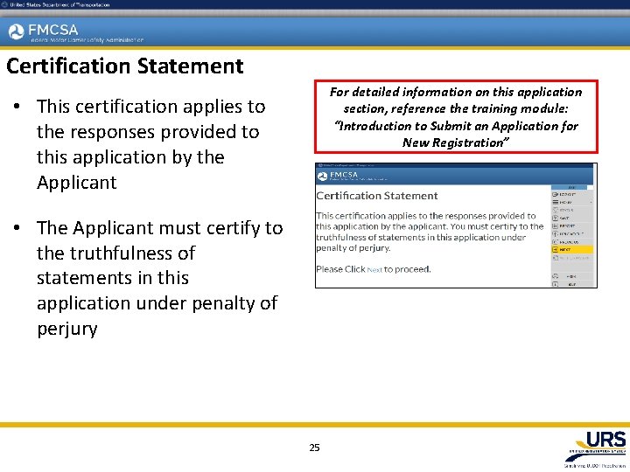Click the FMCSA logo in the slide header
Screen dimensions: 630x472
pos(43,31)
